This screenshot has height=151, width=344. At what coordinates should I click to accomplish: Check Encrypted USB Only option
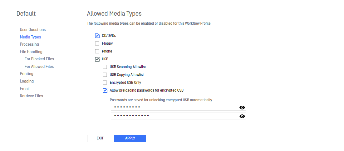[x=105, y=83]
